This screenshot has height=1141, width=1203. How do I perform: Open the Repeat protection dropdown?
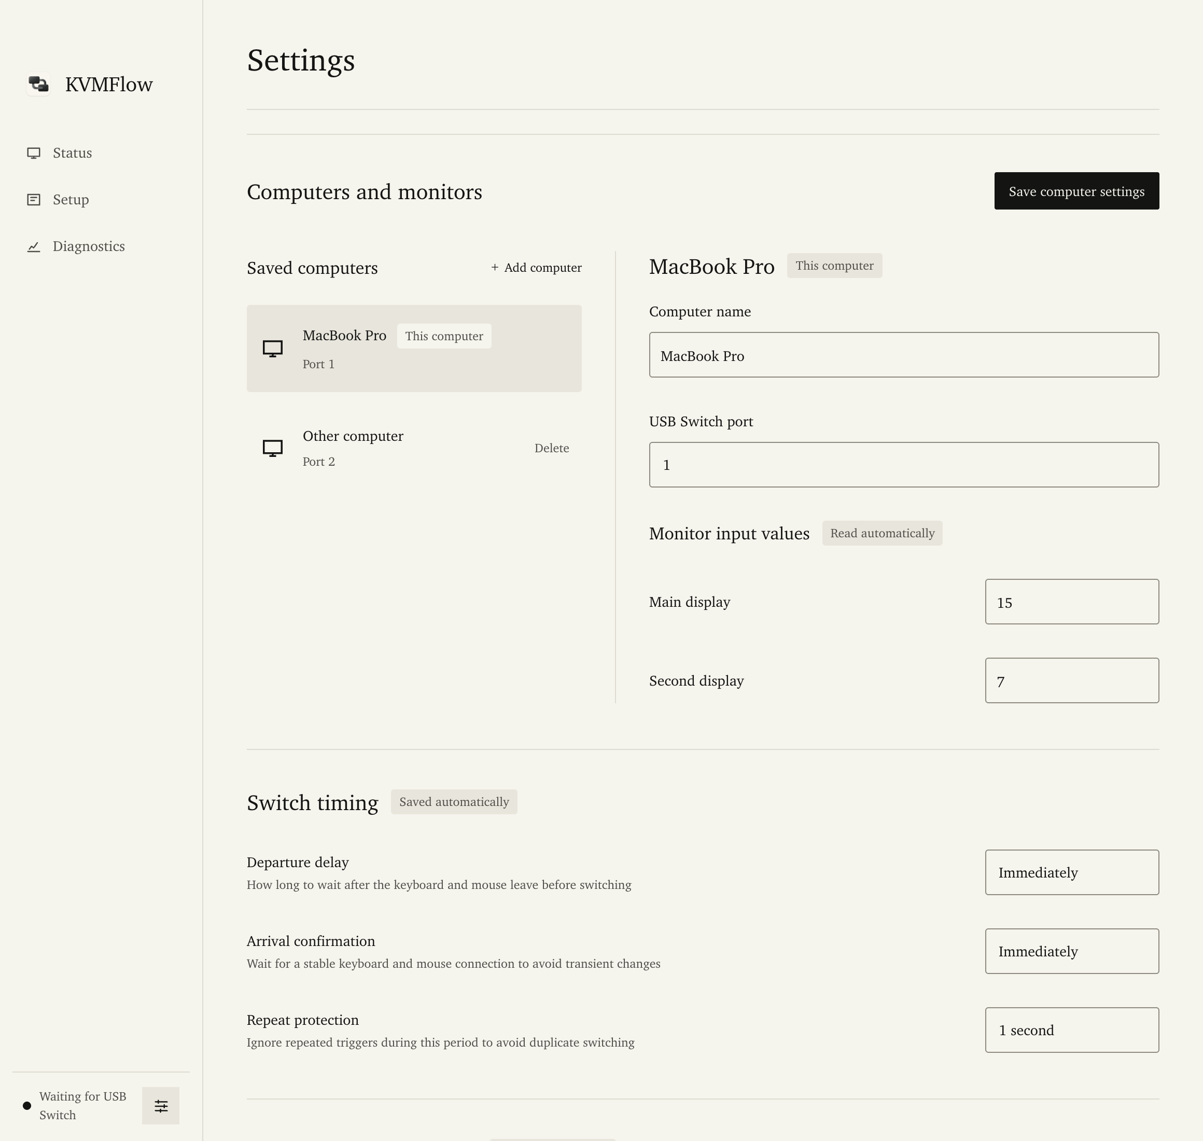coord(1072,1031)
